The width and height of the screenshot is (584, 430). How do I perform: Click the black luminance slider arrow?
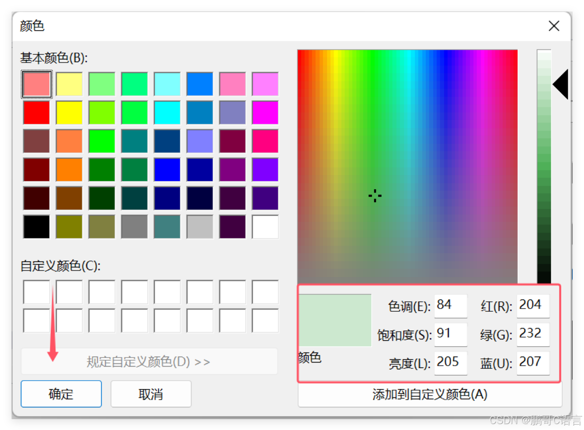click(x=560, y=84)
